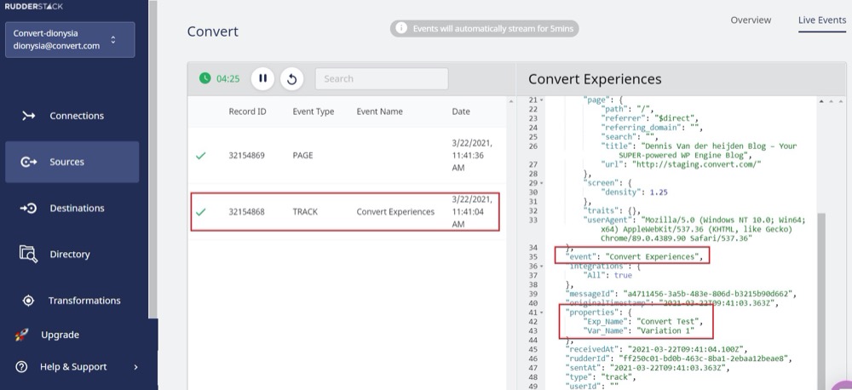Click the sidebar vertical scrollbar
This screenshot has height=390, width=852.
[x=153, y=158]
